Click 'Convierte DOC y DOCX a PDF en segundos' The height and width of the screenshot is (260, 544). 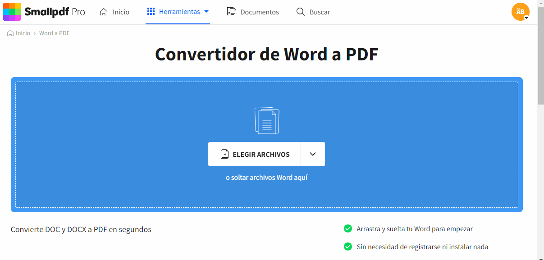(x=81, y=229)
